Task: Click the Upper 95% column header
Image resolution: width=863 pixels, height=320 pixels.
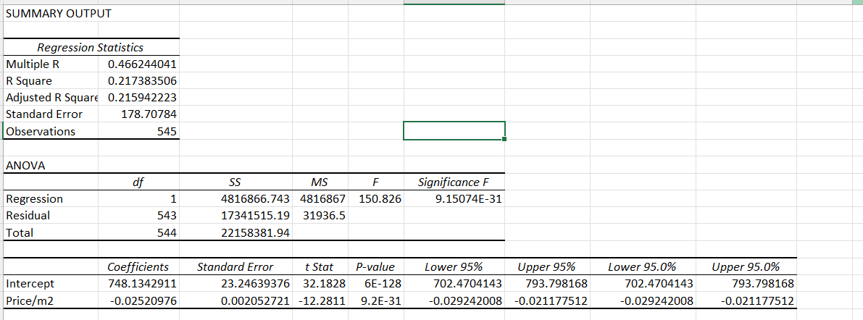Action: click(x=546, y=267)
